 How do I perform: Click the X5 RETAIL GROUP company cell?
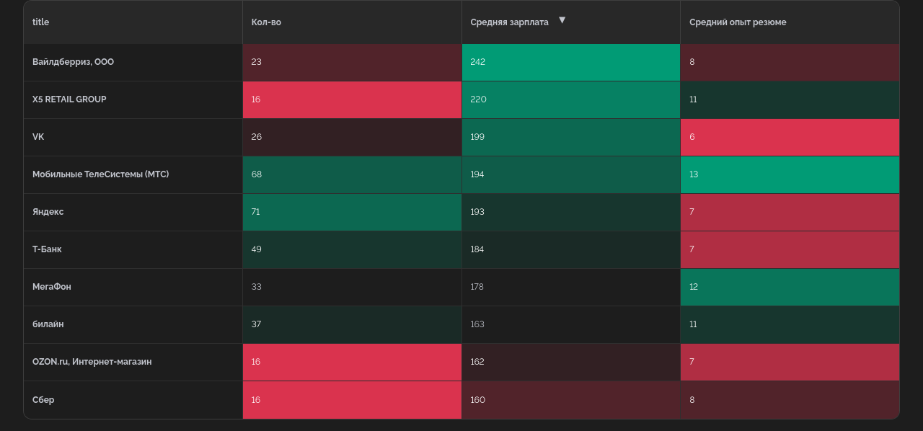click(69, 99)
